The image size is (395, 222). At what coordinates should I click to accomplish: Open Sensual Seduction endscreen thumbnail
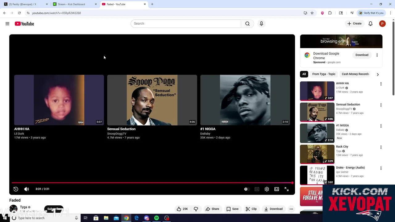(152, 100)
